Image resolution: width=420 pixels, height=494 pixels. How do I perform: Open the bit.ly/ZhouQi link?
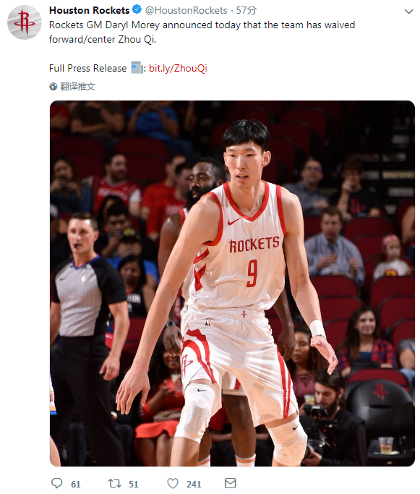pyautogui.click(x=178, y=68)
